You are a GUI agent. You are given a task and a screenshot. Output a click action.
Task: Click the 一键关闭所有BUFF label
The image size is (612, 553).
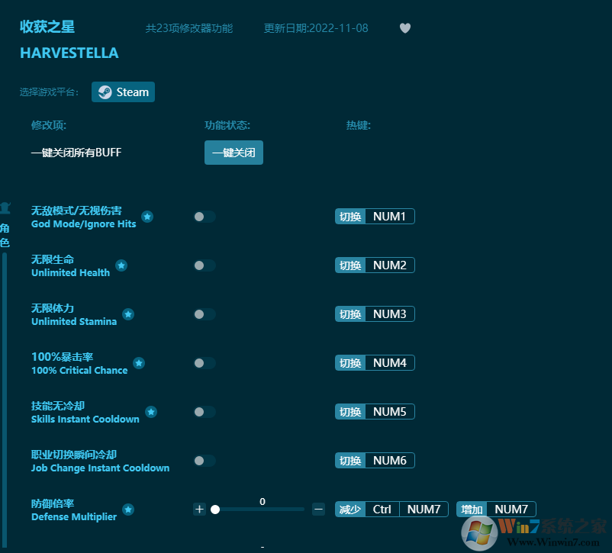tap(76, 153)
